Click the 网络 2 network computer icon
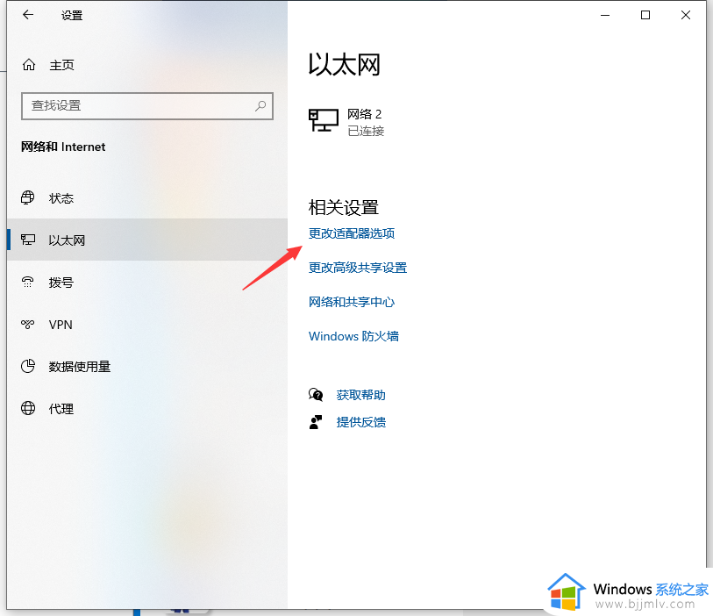 coord(324,120)
